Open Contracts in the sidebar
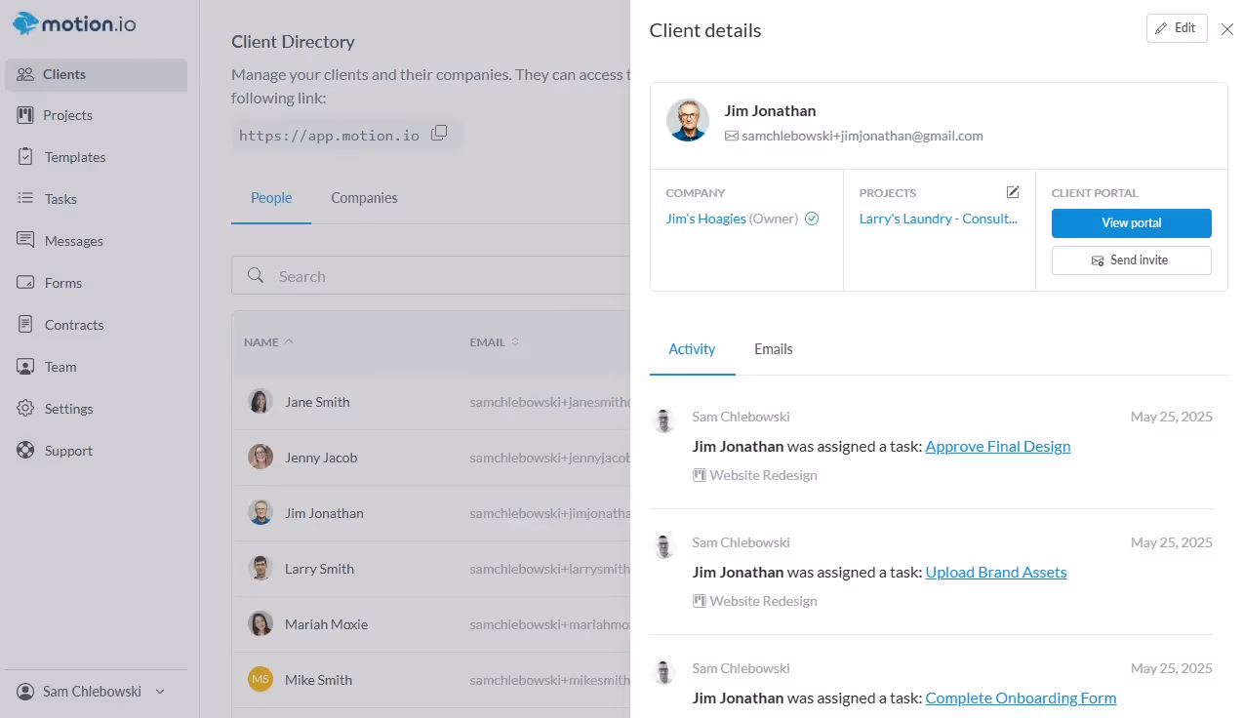 (x=96, y=325)
